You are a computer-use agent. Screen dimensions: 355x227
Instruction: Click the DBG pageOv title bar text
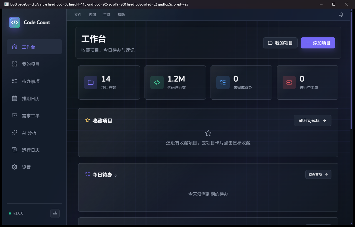[x=99, y=4]
